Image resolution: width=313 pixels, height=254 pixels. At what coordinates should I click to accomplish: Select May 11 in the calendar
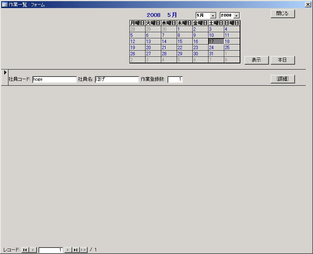(232, 35)
